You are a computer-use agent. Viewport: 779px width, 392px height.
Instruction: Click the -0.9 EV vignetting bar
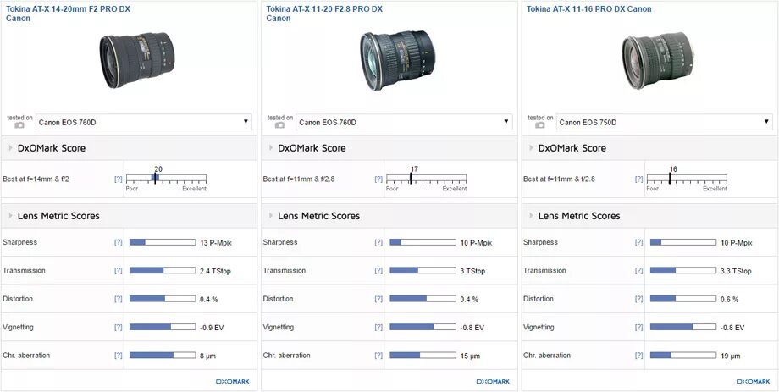click(x=163, y=328)
